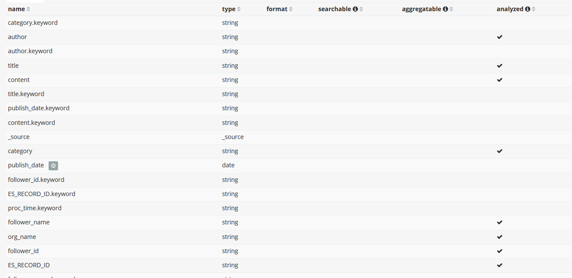Click the follower_name field name
Image resolution: width=572 pixels, height=278 pixels.
click(29, 222)
